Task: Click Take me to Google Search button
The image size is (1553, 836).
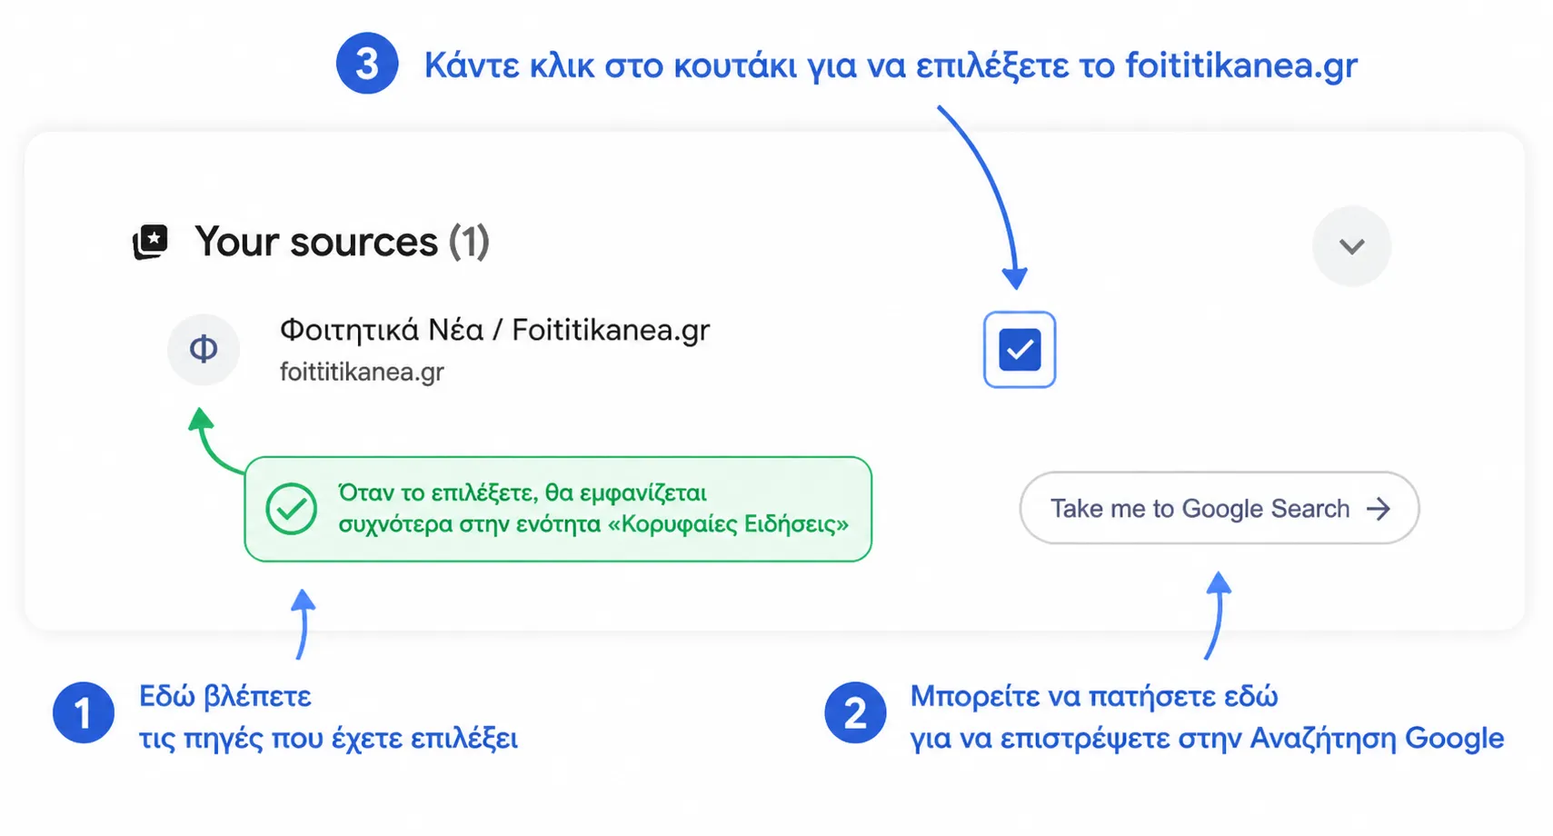Action: tap(1219, 508)
